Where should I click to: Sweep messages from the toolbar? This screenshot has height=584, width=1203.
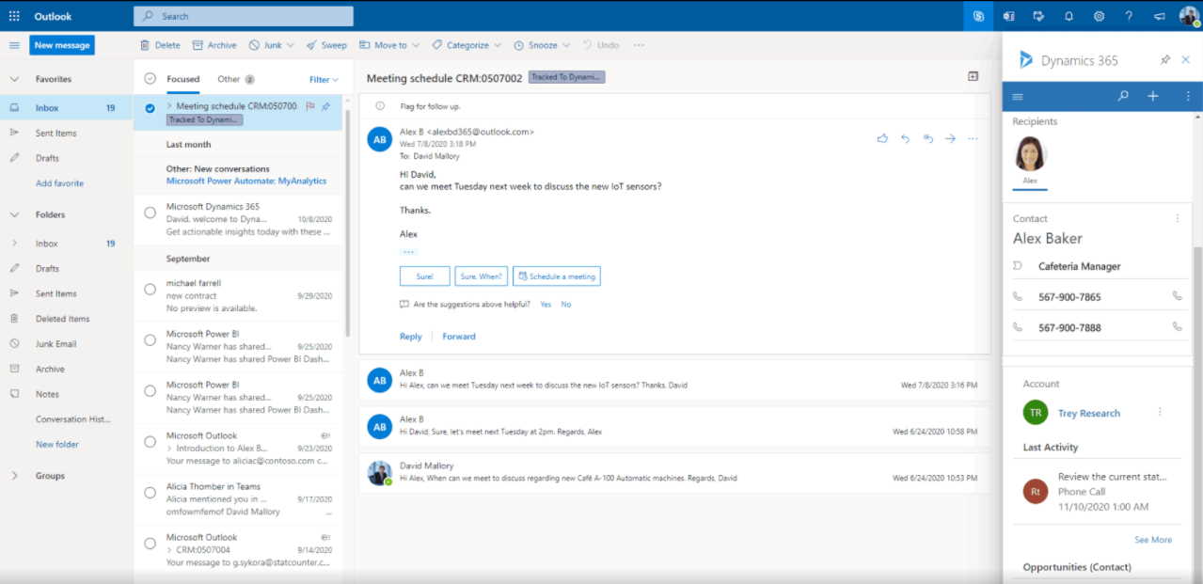click(326, 45)
